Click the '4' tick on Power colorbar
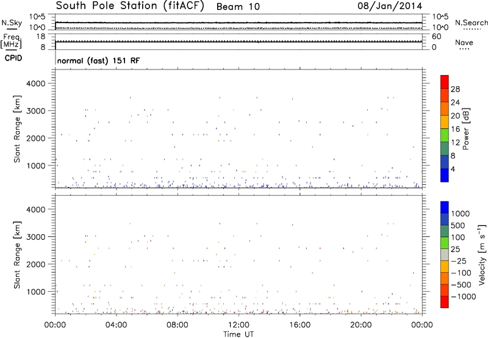The height and width of the screenshot is (338, 488). point(453,169)
